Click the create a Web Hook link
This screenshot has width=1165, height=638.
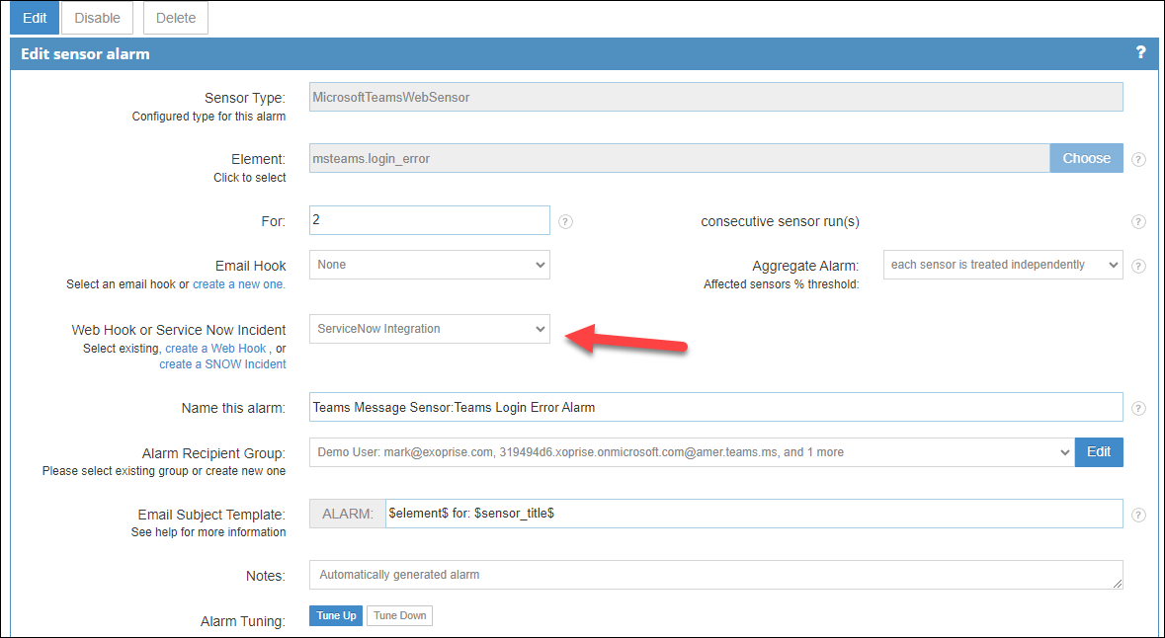215,348
